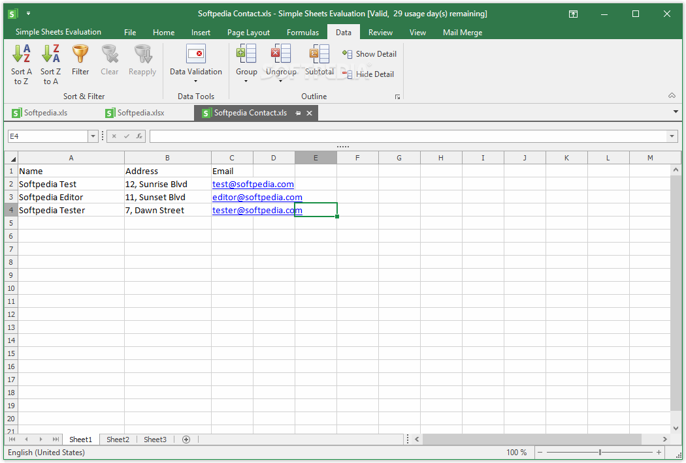
Task: Switch to Softpedia.xls document tab
Action: click(x=40, y=113)
